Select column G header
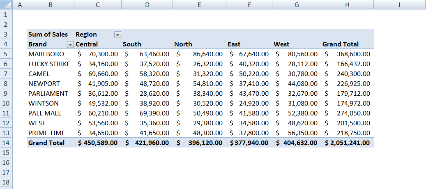The image size is (426, 189). pos(297,5)
